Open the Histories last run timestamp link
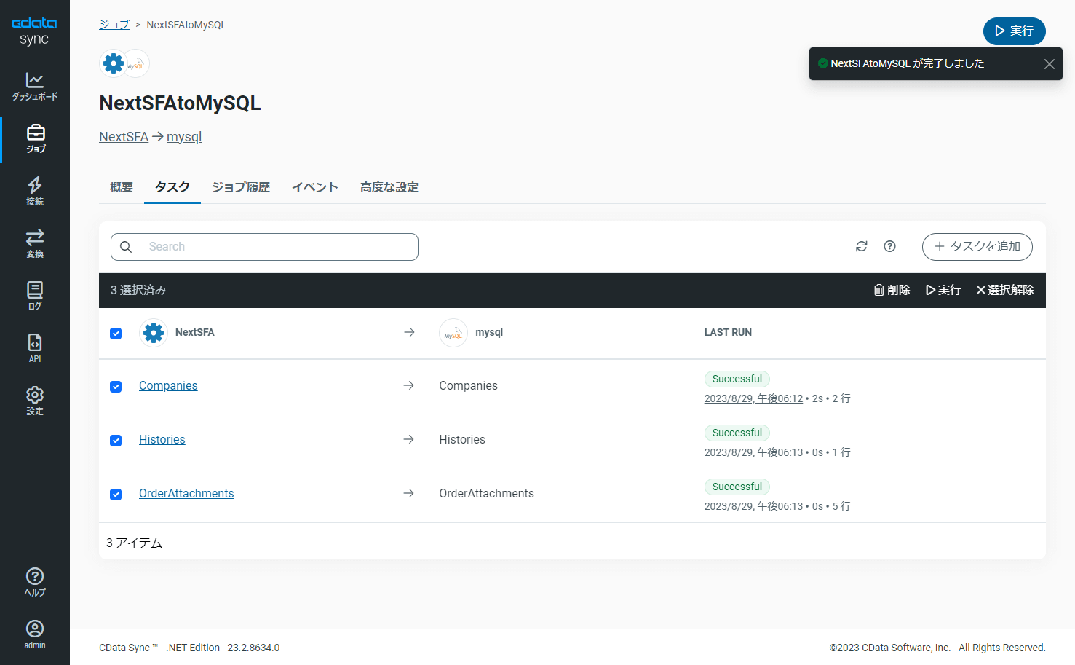This screenshot has width=1075, height=665. [753, 452]
